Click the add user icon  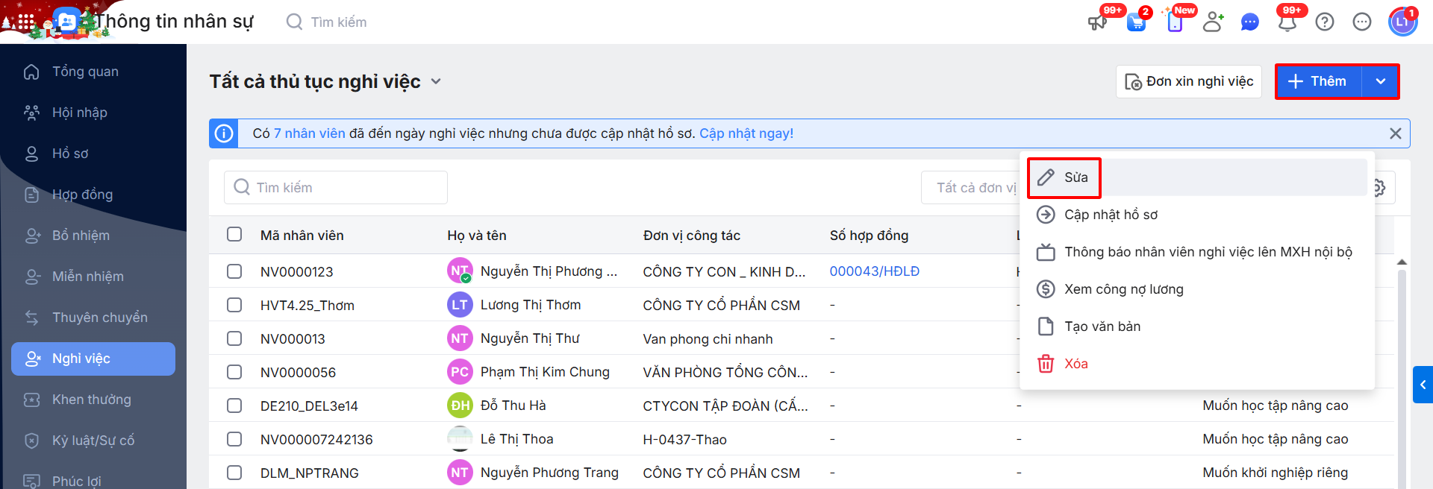click(x=1213, y=22)
